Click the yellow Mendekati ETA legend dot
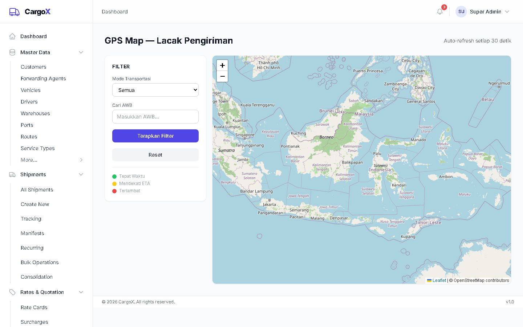Screen dimensions: 523x327 coord(114,184)
